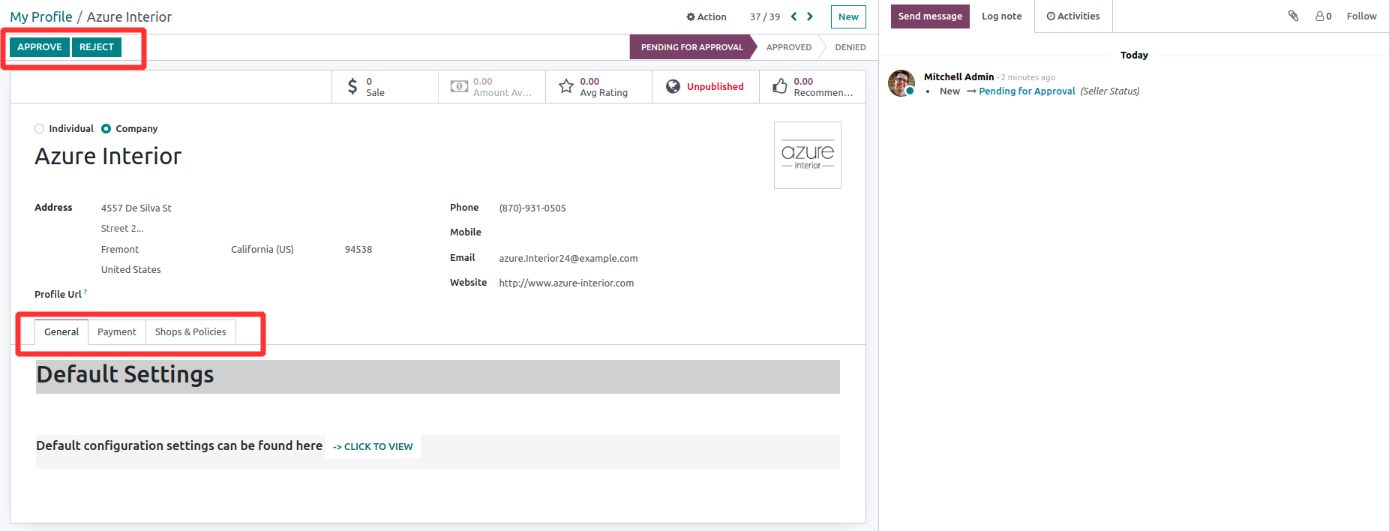Click the Azure Interior logo image
The width and height of the screenshot is (1389, 531).
(x=807, y=155)
